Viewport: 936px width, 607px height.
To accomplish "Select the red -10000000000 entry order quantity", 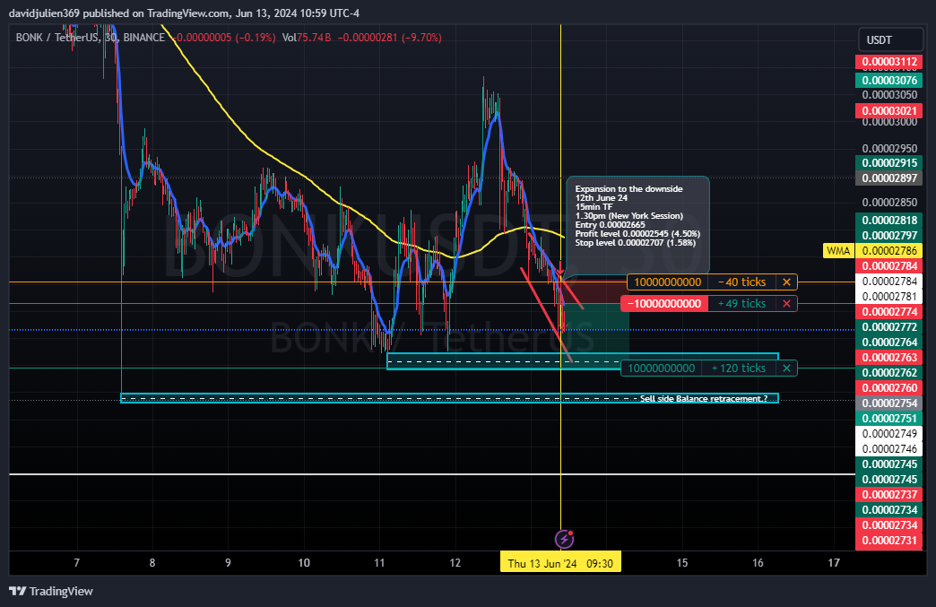I will (x=663, y=303).
